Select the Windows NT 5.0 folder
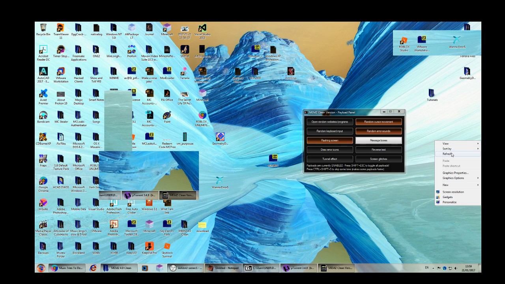The width and height of the screenshot is (505, 284). (114, 31)
